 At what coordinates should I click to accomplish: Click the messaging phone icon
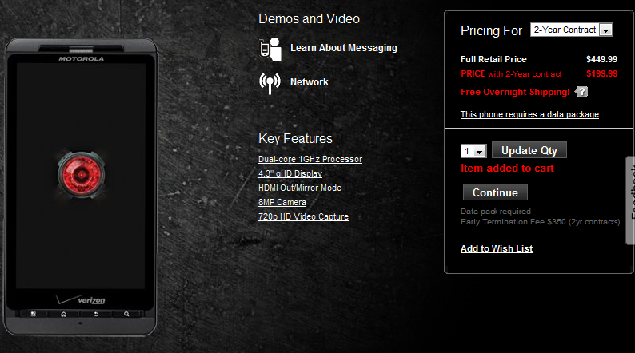tap(270, 49)
